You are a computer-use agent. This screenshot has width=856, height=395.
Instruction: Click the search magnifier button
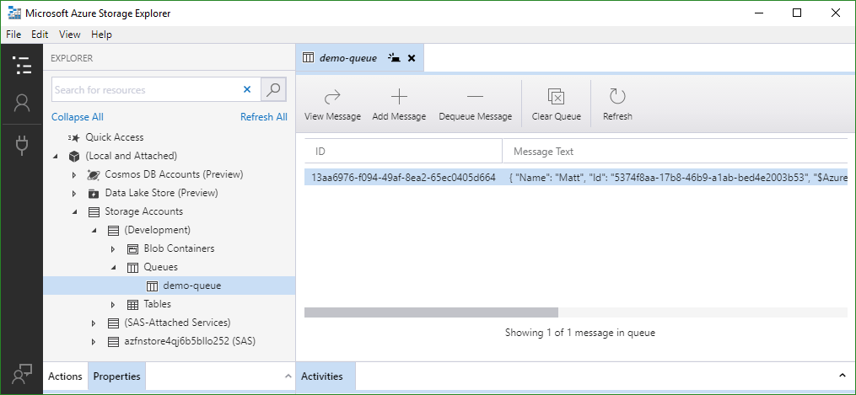(x=273, y=89)
